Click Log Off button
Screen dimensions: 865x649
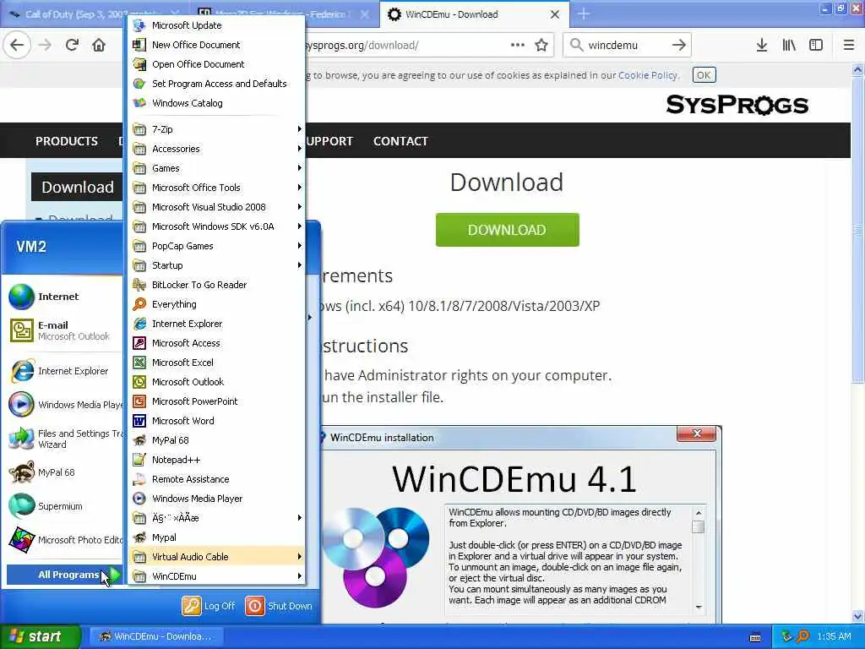[209, 606]
